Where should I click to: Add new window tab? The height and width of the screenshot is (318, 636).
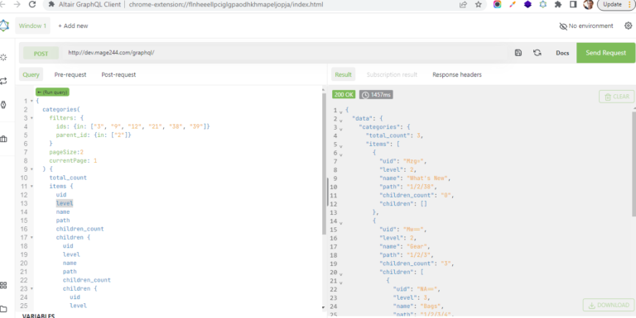point(73,26)
